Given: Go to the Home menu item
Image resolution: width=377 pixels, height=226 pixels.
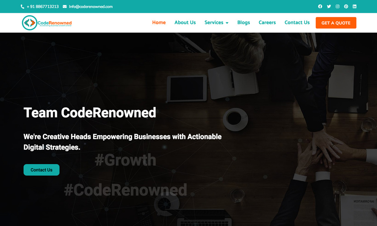Looking at the screenshot, I should point(159,23).
